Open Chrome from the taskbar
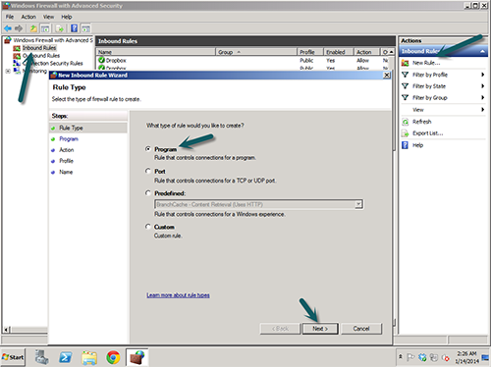The height and width of the screenshot is (367, 491). 113,357
